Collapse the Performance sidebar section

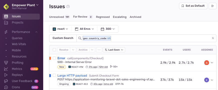tap(36, 32)
